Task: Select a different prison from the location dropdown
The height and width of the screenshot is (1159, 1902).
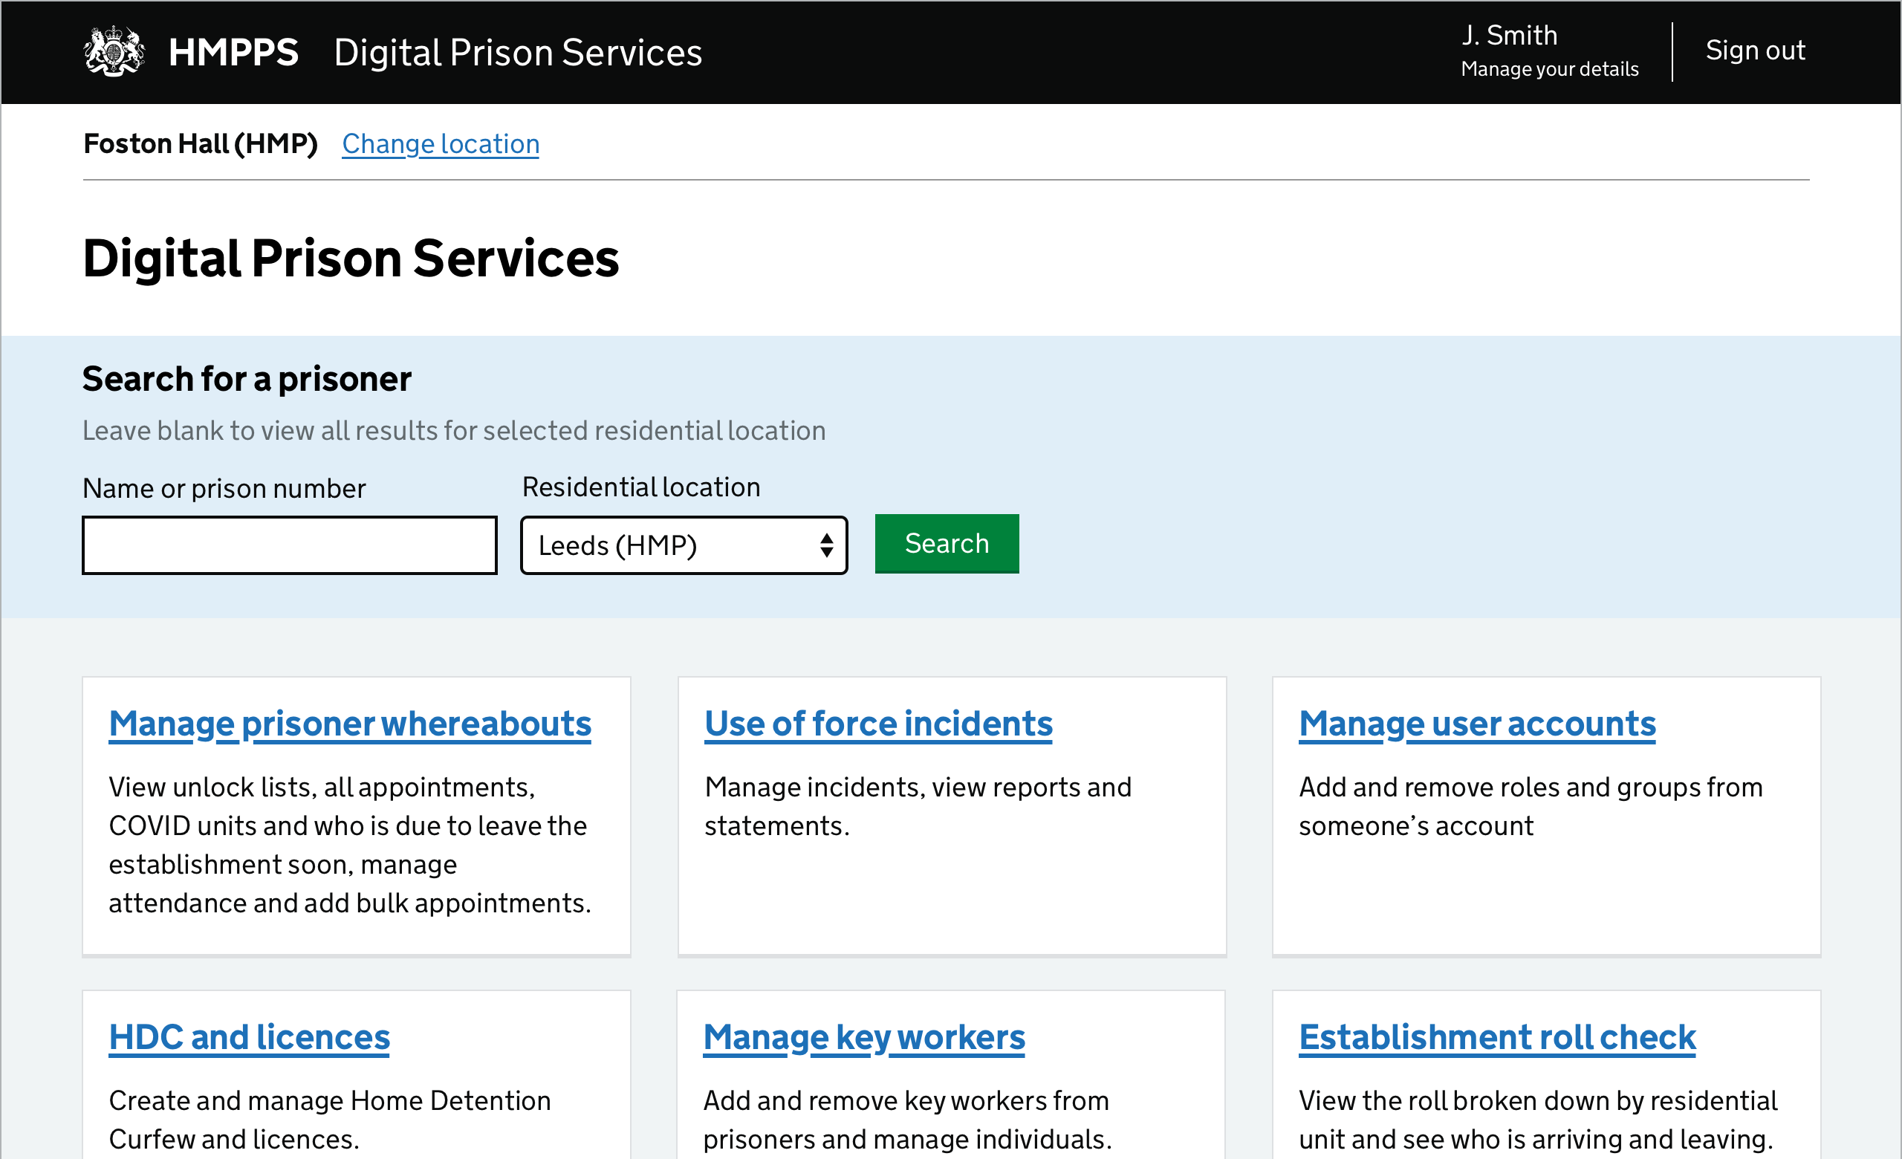Action: coord(683,545)
